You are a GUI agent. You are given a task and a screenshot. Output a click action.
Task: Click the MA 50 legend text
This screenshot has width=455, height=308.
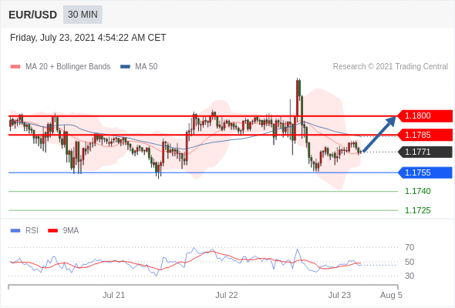pos(147,67)
